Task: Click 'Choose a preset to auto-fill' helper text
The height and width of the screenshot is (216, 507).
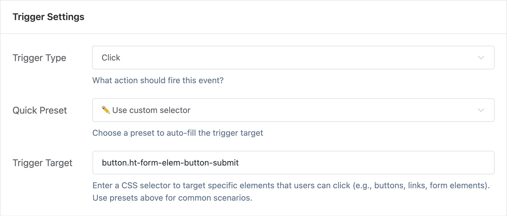Action: pyautogui.click(x=178, y=133)
